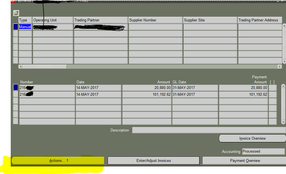Click the empty Supplier Site cell of the Manual row
Image resolution: width=286 pixels, height=174 pixels.
[x=210, y=27]
